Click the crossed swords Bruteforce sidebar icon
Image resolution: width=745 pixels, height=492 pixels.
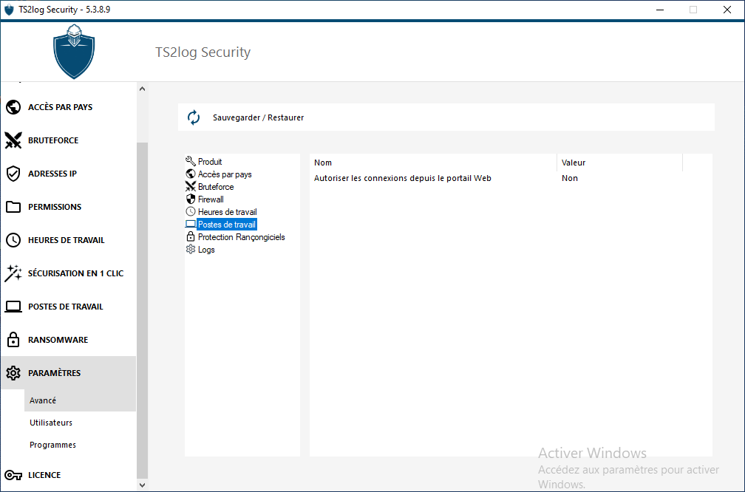13,140
